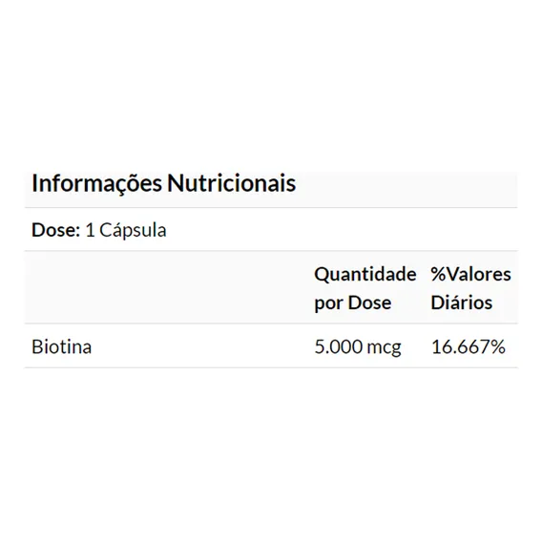This screenshot has height=542, width=542.
Task: Click the bold Dose: label
Action: (x=56, y=230)
